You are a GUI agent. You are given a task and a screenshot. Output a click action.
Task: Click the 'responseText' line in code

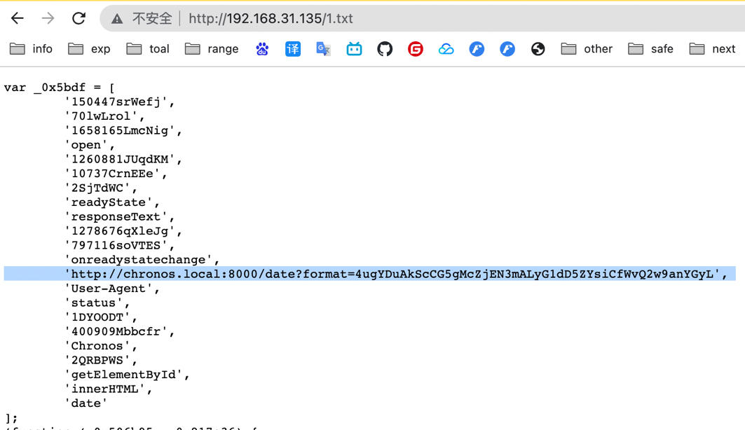click(x=119, y=216)
